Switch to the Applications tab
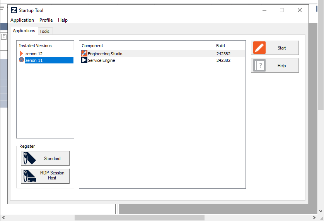 pos(24,31)
